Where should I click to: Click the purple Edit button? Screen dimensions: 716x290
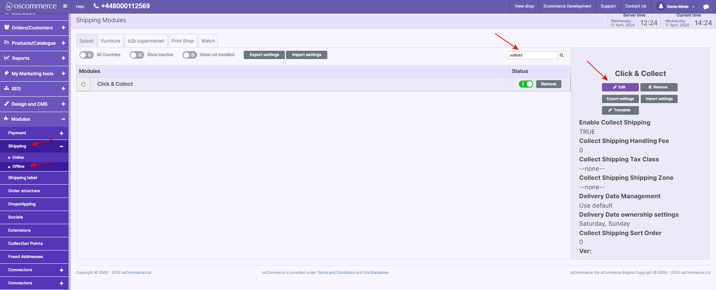tap(620, 87)
